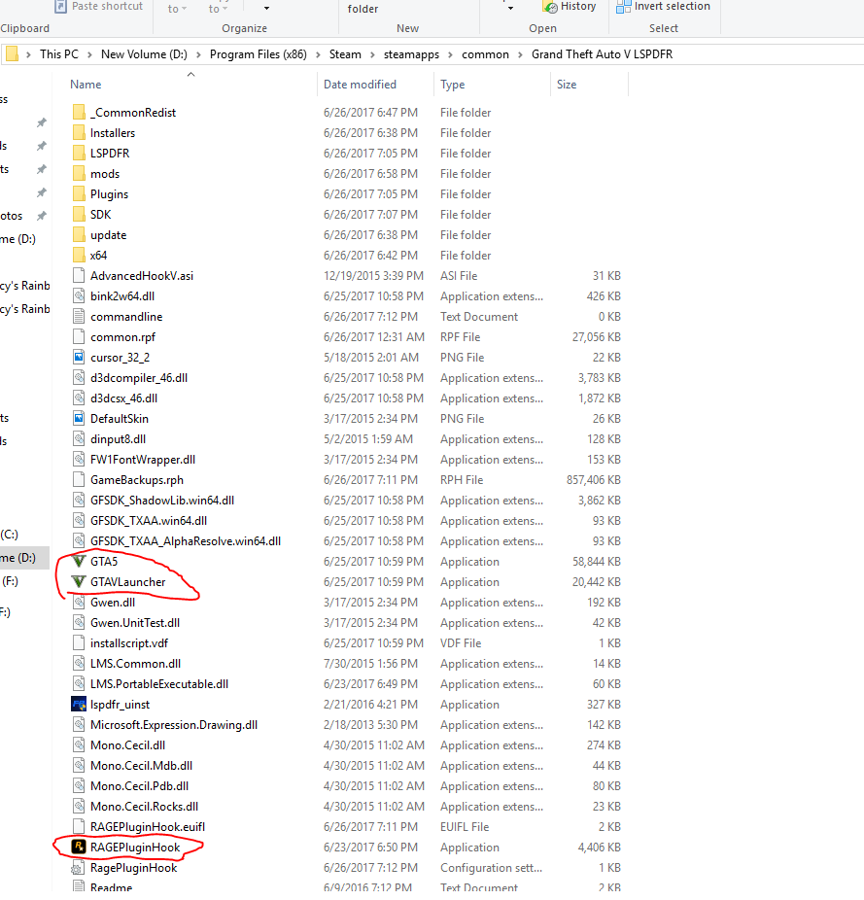Select the mods folder icon
Screen dimensions: 864x900
(80, 173)
